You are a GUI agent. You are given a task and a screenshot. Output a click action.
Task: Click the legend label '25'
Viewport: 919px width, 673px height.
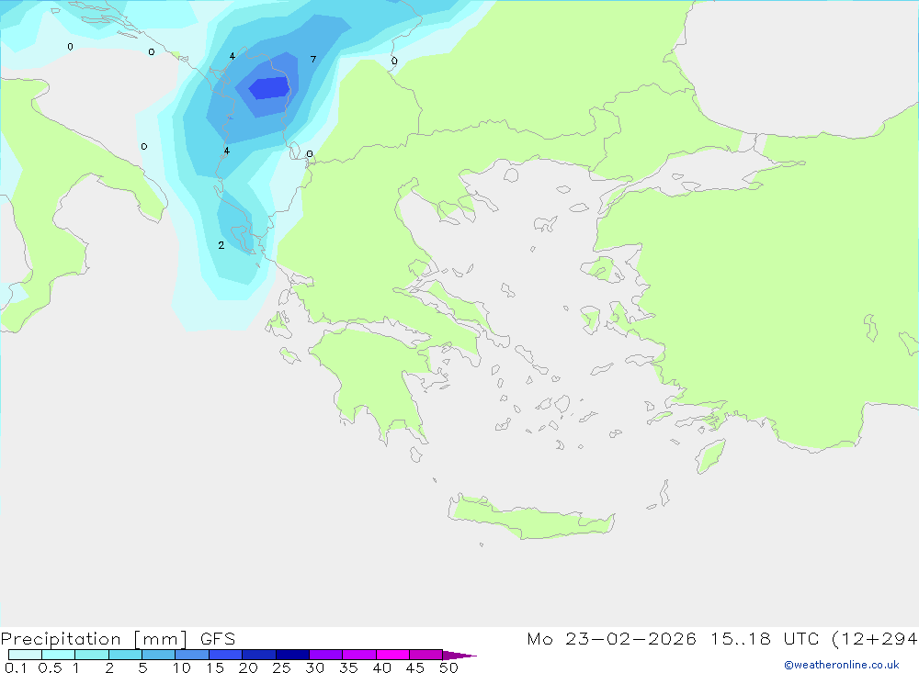tap(282, 667)
